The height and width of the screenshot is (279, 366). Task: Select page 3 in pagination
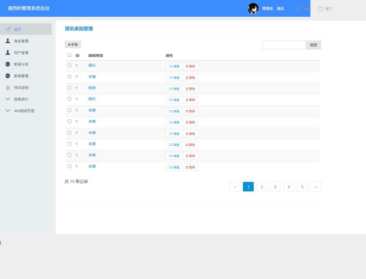click(275, 187)
